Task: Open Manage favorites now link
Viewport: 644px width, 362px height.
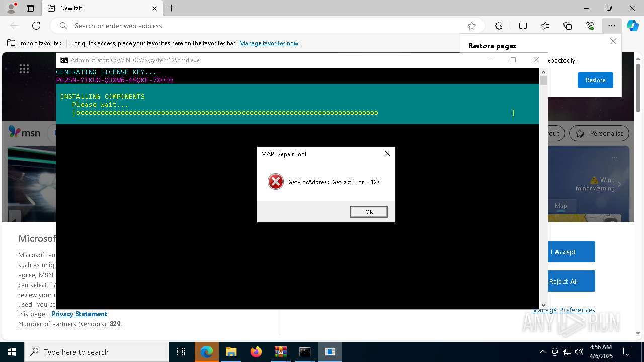Action: [269, 43]
